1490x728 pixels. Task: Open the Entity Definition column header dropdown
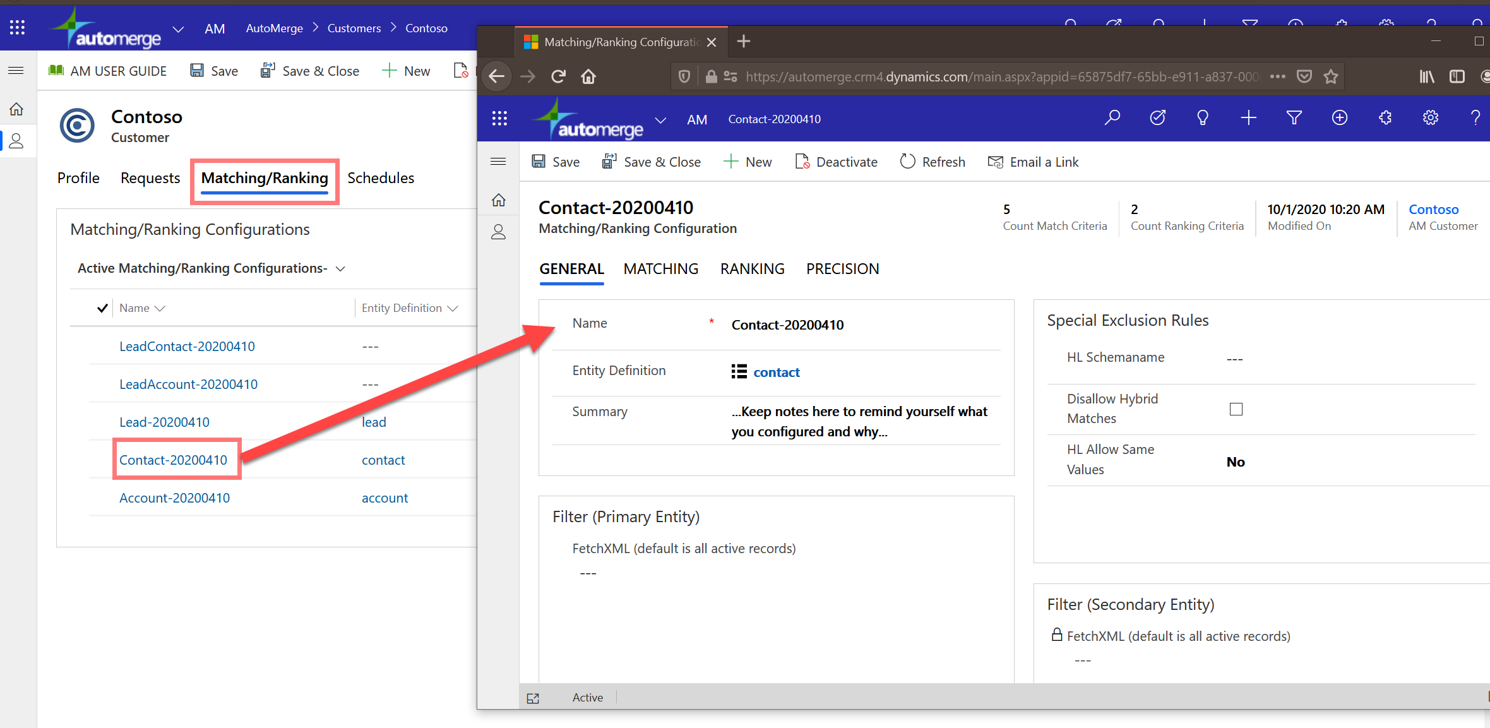[410, 308]
